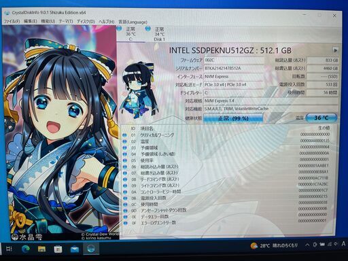Screen dimensions: 348x261
Task: Open the 言語(Language) menu
Action: [133, 22]
